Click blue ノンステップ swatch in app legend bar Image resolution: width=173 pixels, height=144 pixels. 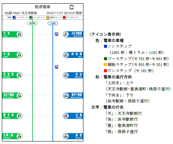pos(14,17)
